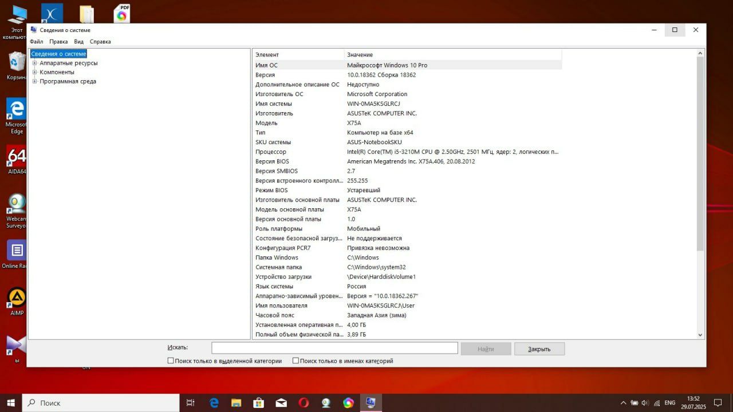
Task: Click the details list scroll up arrow
Action: tap(700, 53)
